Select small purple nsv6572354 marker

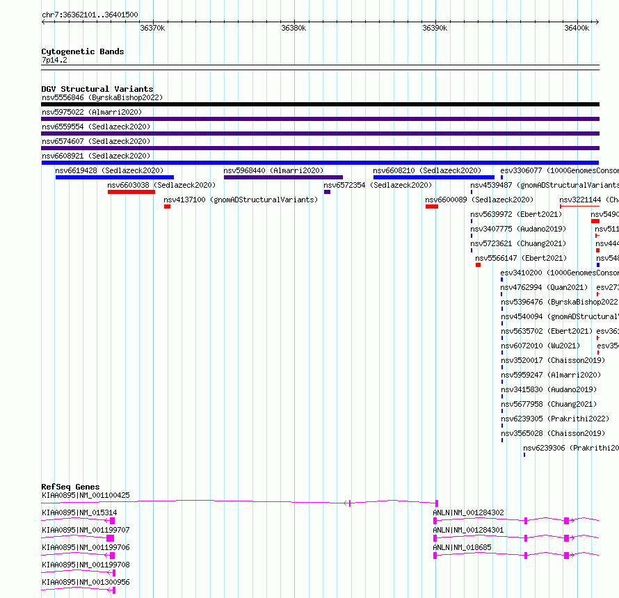point(328,192)
